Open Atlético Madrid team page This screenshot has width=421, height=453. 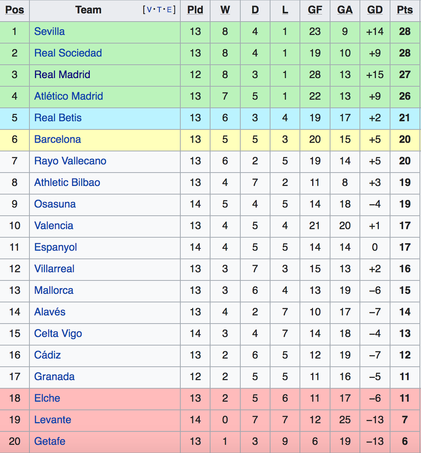coord(68,96)
